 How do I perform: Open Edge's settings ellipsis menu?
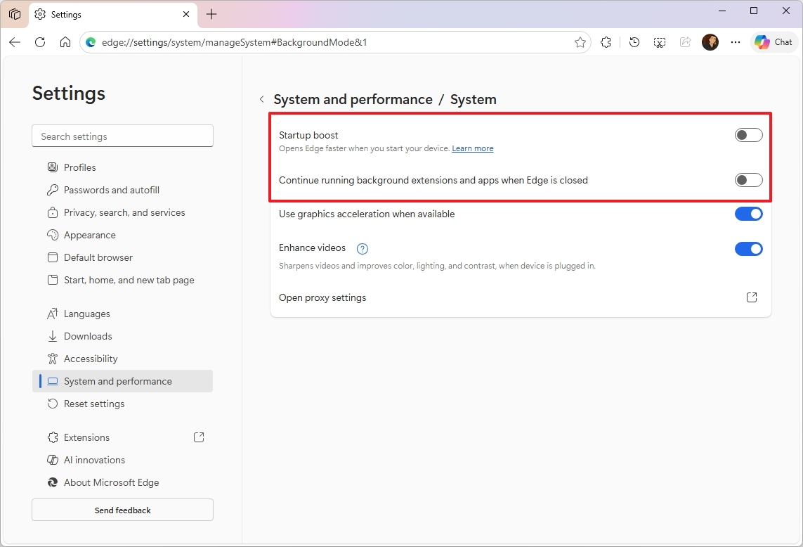coord(735,42)
